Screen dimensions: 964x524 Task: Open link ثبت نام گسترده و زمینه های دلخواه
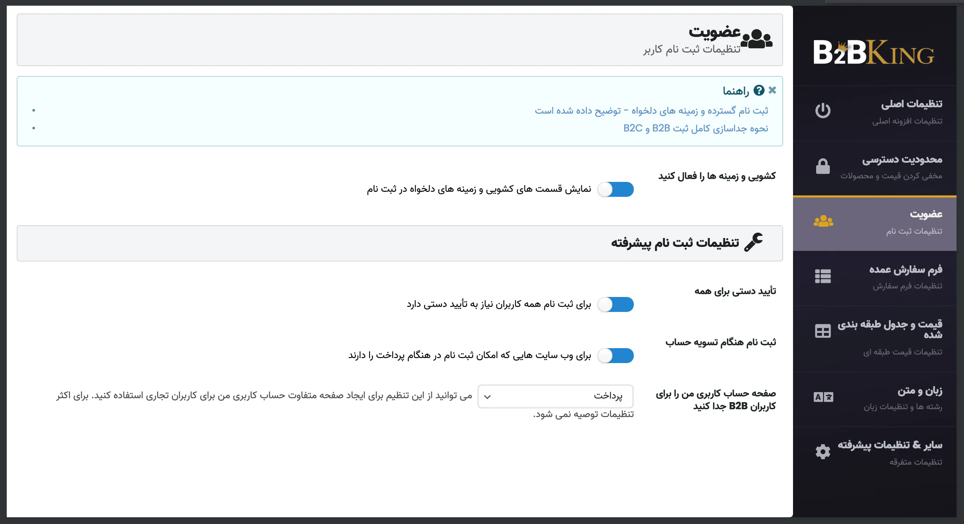click(x=651, y=110)
